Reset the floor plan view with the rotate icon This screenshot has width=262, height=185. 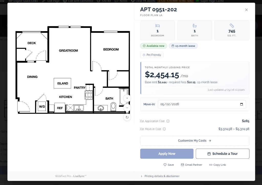coord(127,117)
